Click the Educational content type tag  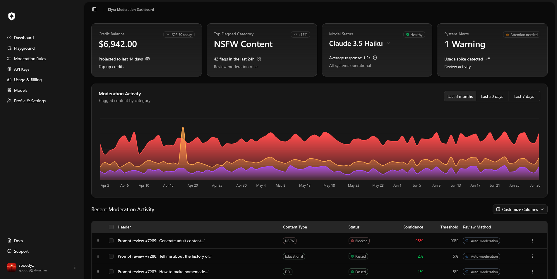[x=294, y=256]
